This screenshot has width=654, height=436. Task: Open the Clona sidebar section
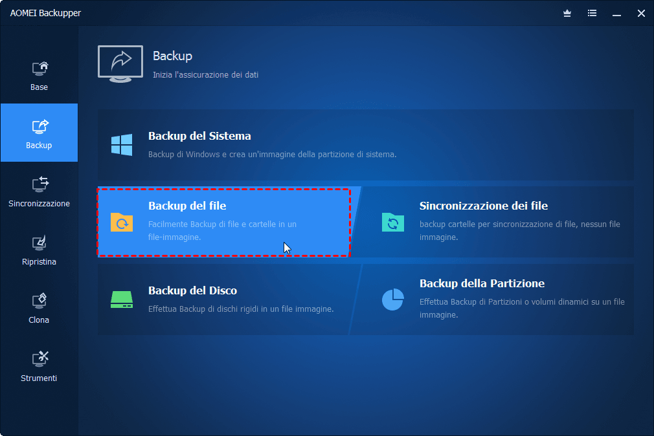click(39, 309)
